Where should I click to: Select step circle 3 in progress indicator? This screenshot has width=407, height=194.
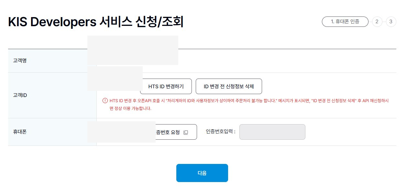pyautogui.click(x=391, y=22)
